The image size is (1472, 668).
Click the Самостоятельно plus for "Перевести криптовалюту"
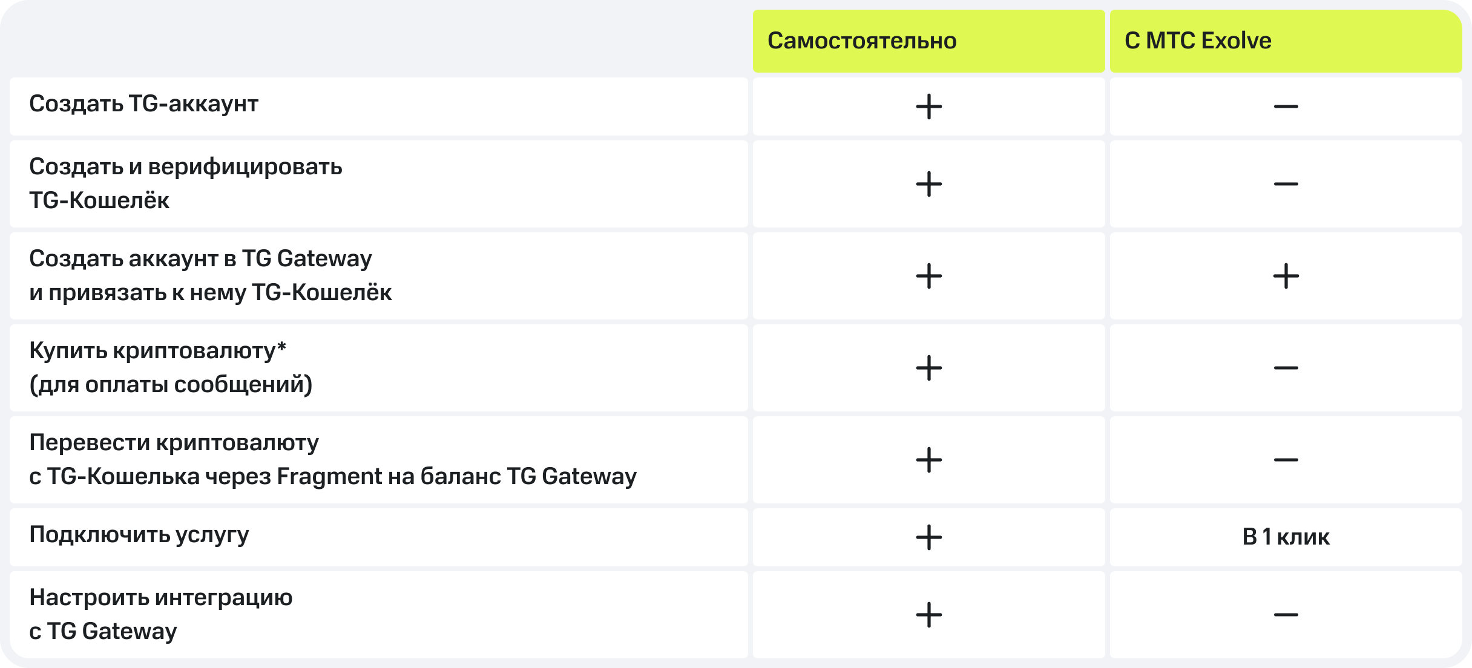[928, 460]
